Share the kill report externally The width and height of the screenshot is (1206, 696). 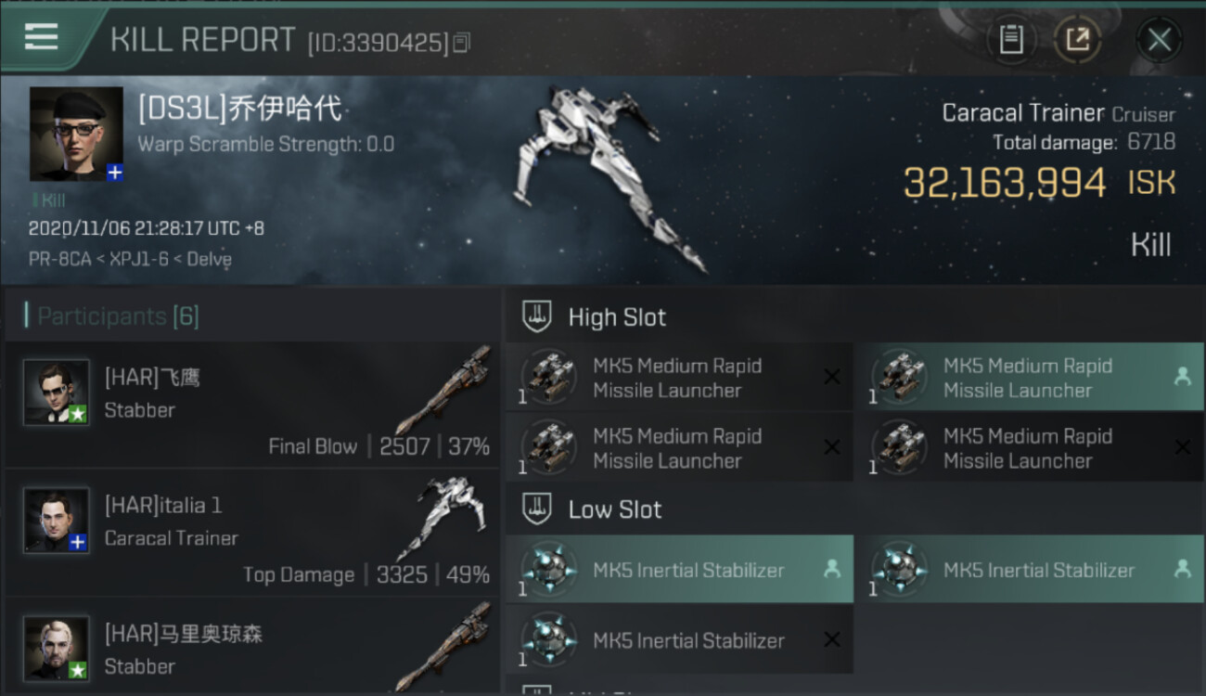point(1077,40)
